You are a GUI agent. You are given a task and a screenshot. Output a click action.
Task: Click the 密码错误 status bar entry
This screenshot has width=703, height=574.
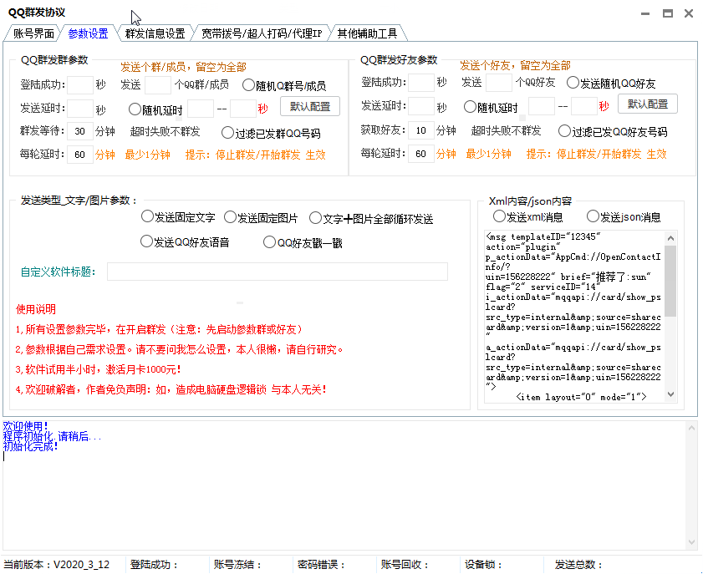[321, 565]
